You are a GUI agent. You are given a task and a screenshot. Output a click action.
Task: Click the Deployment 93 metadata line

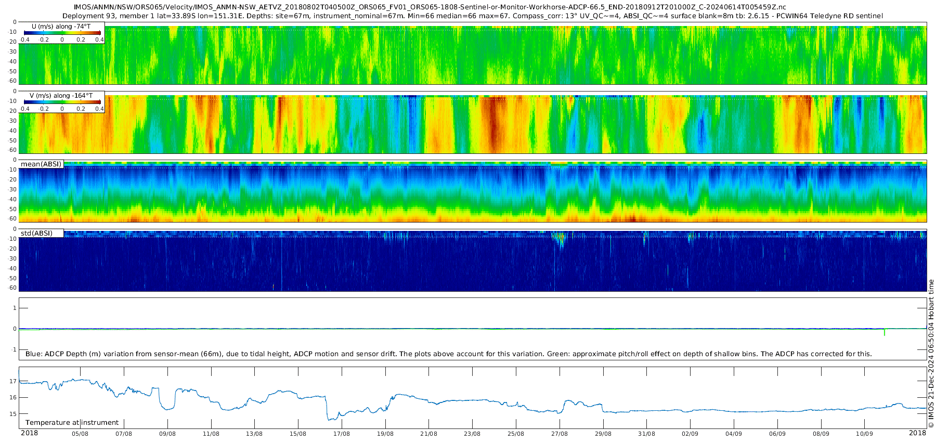472,16
